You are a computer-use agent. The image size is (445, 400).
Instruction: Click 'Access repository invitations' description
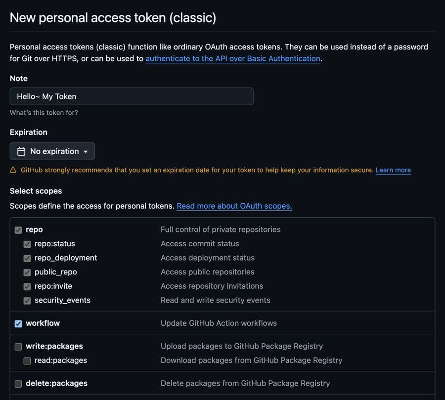point(212,286)
